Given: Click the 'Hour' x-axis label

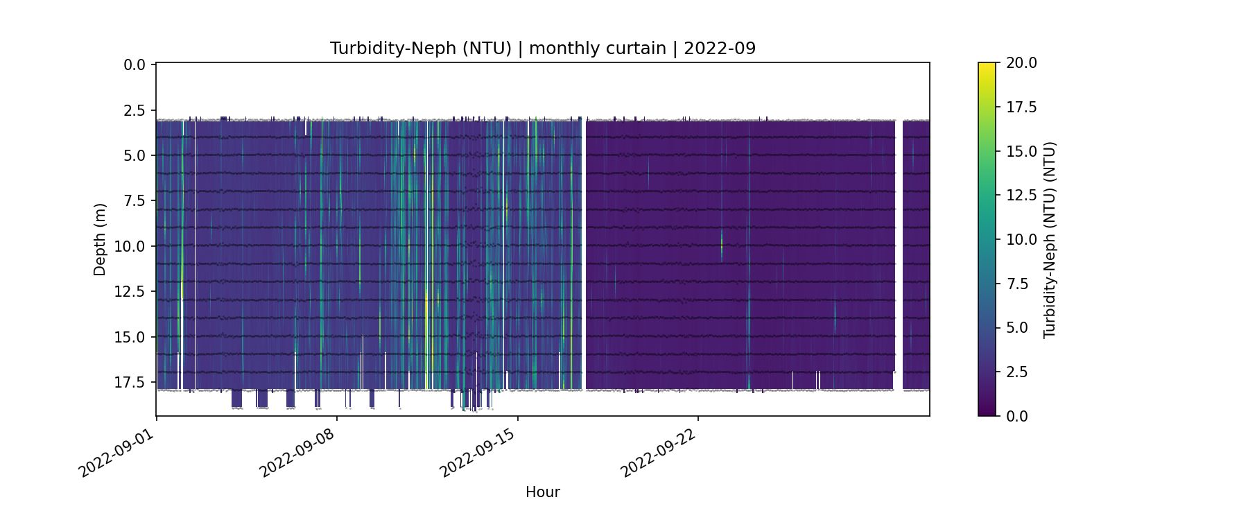Looking at the screenshot, I should point(542,492).
